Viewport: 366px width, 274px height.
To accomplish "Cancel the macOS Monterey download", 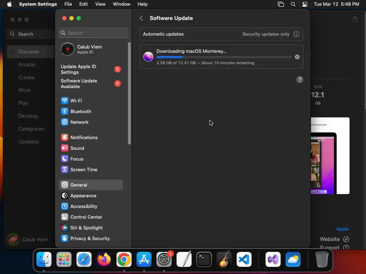I will [x=297, y=57].
